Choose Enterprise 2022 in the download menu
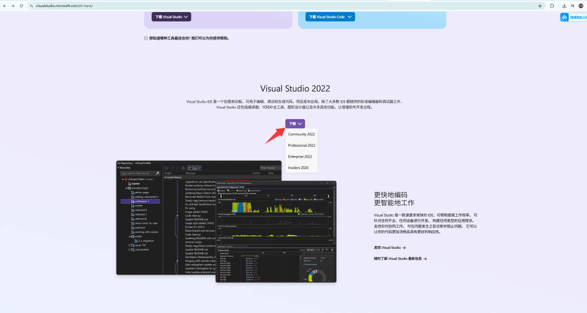This screenshot has width=587, height=313. coord(300,156)
